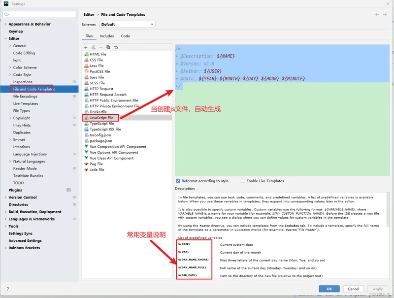Open Live Templates settings
Viewport: 394px width, 298px height.
pos(26,103)
